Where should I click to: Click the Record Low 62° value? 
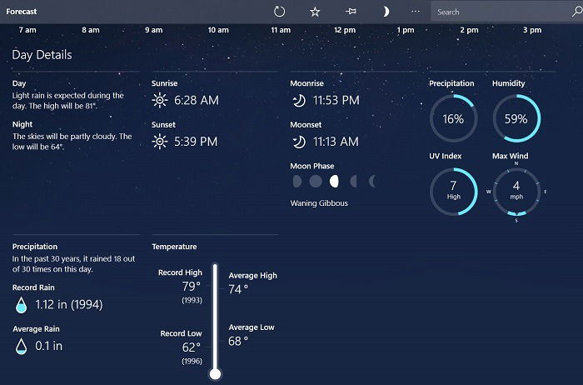pos(191,347)
